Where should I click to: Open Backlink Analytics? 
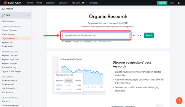pos(9,80)
